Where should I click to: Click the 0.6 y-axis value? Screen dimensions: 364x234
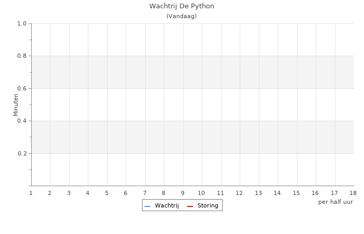21,88
